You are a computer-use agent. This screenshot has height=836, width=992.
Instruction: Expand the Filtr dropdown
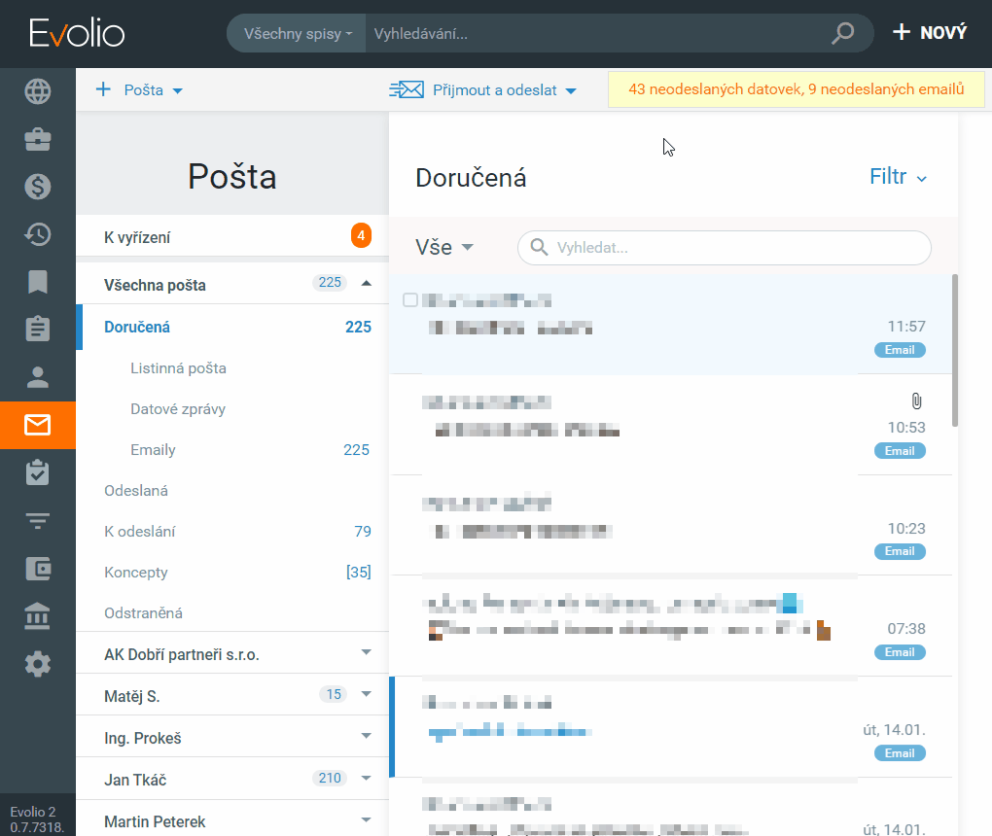[x=898, y=177]
